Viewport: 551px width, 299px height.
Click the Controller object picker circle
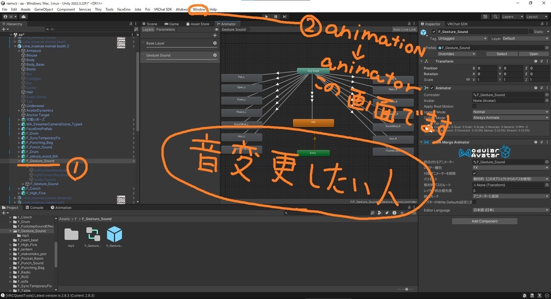(x=547, y=95)
